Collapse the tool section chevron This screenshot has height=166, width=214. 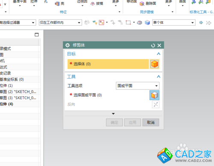(x=158, y=77)
